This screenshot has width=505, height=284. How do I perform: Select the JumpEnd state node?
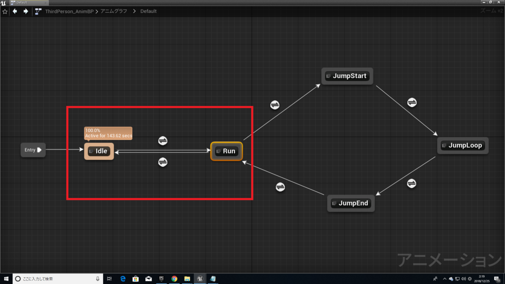[x=351, y=203]
